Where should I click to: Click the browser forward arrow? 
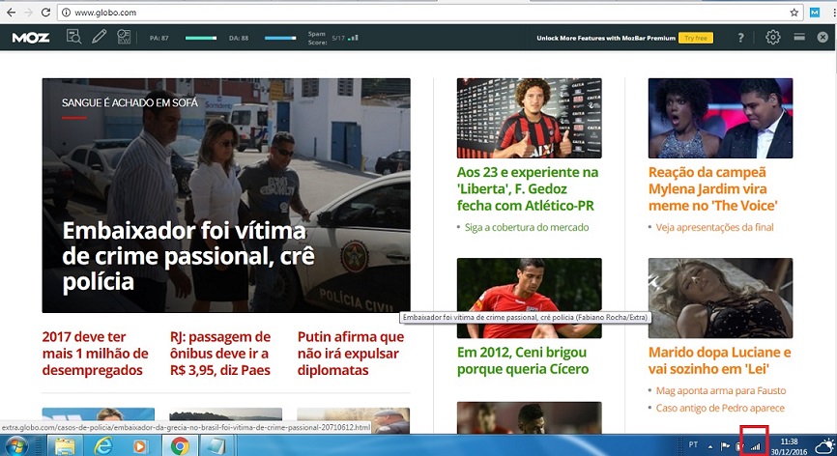tap(28, 12)
